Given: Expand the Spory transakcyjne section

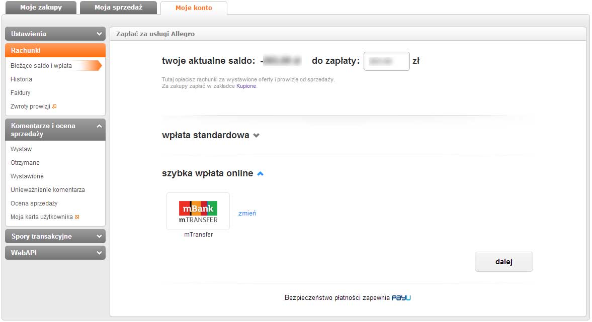Looking at the screenshot, I should pyautogui.click(x=99, y=237).
